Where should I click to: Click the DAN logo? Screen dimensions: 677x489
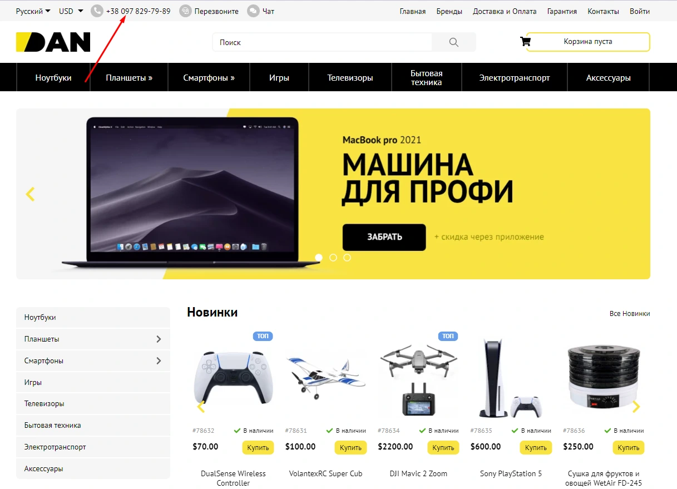[53, 42]
